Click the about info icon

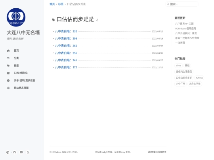(8, 81)
